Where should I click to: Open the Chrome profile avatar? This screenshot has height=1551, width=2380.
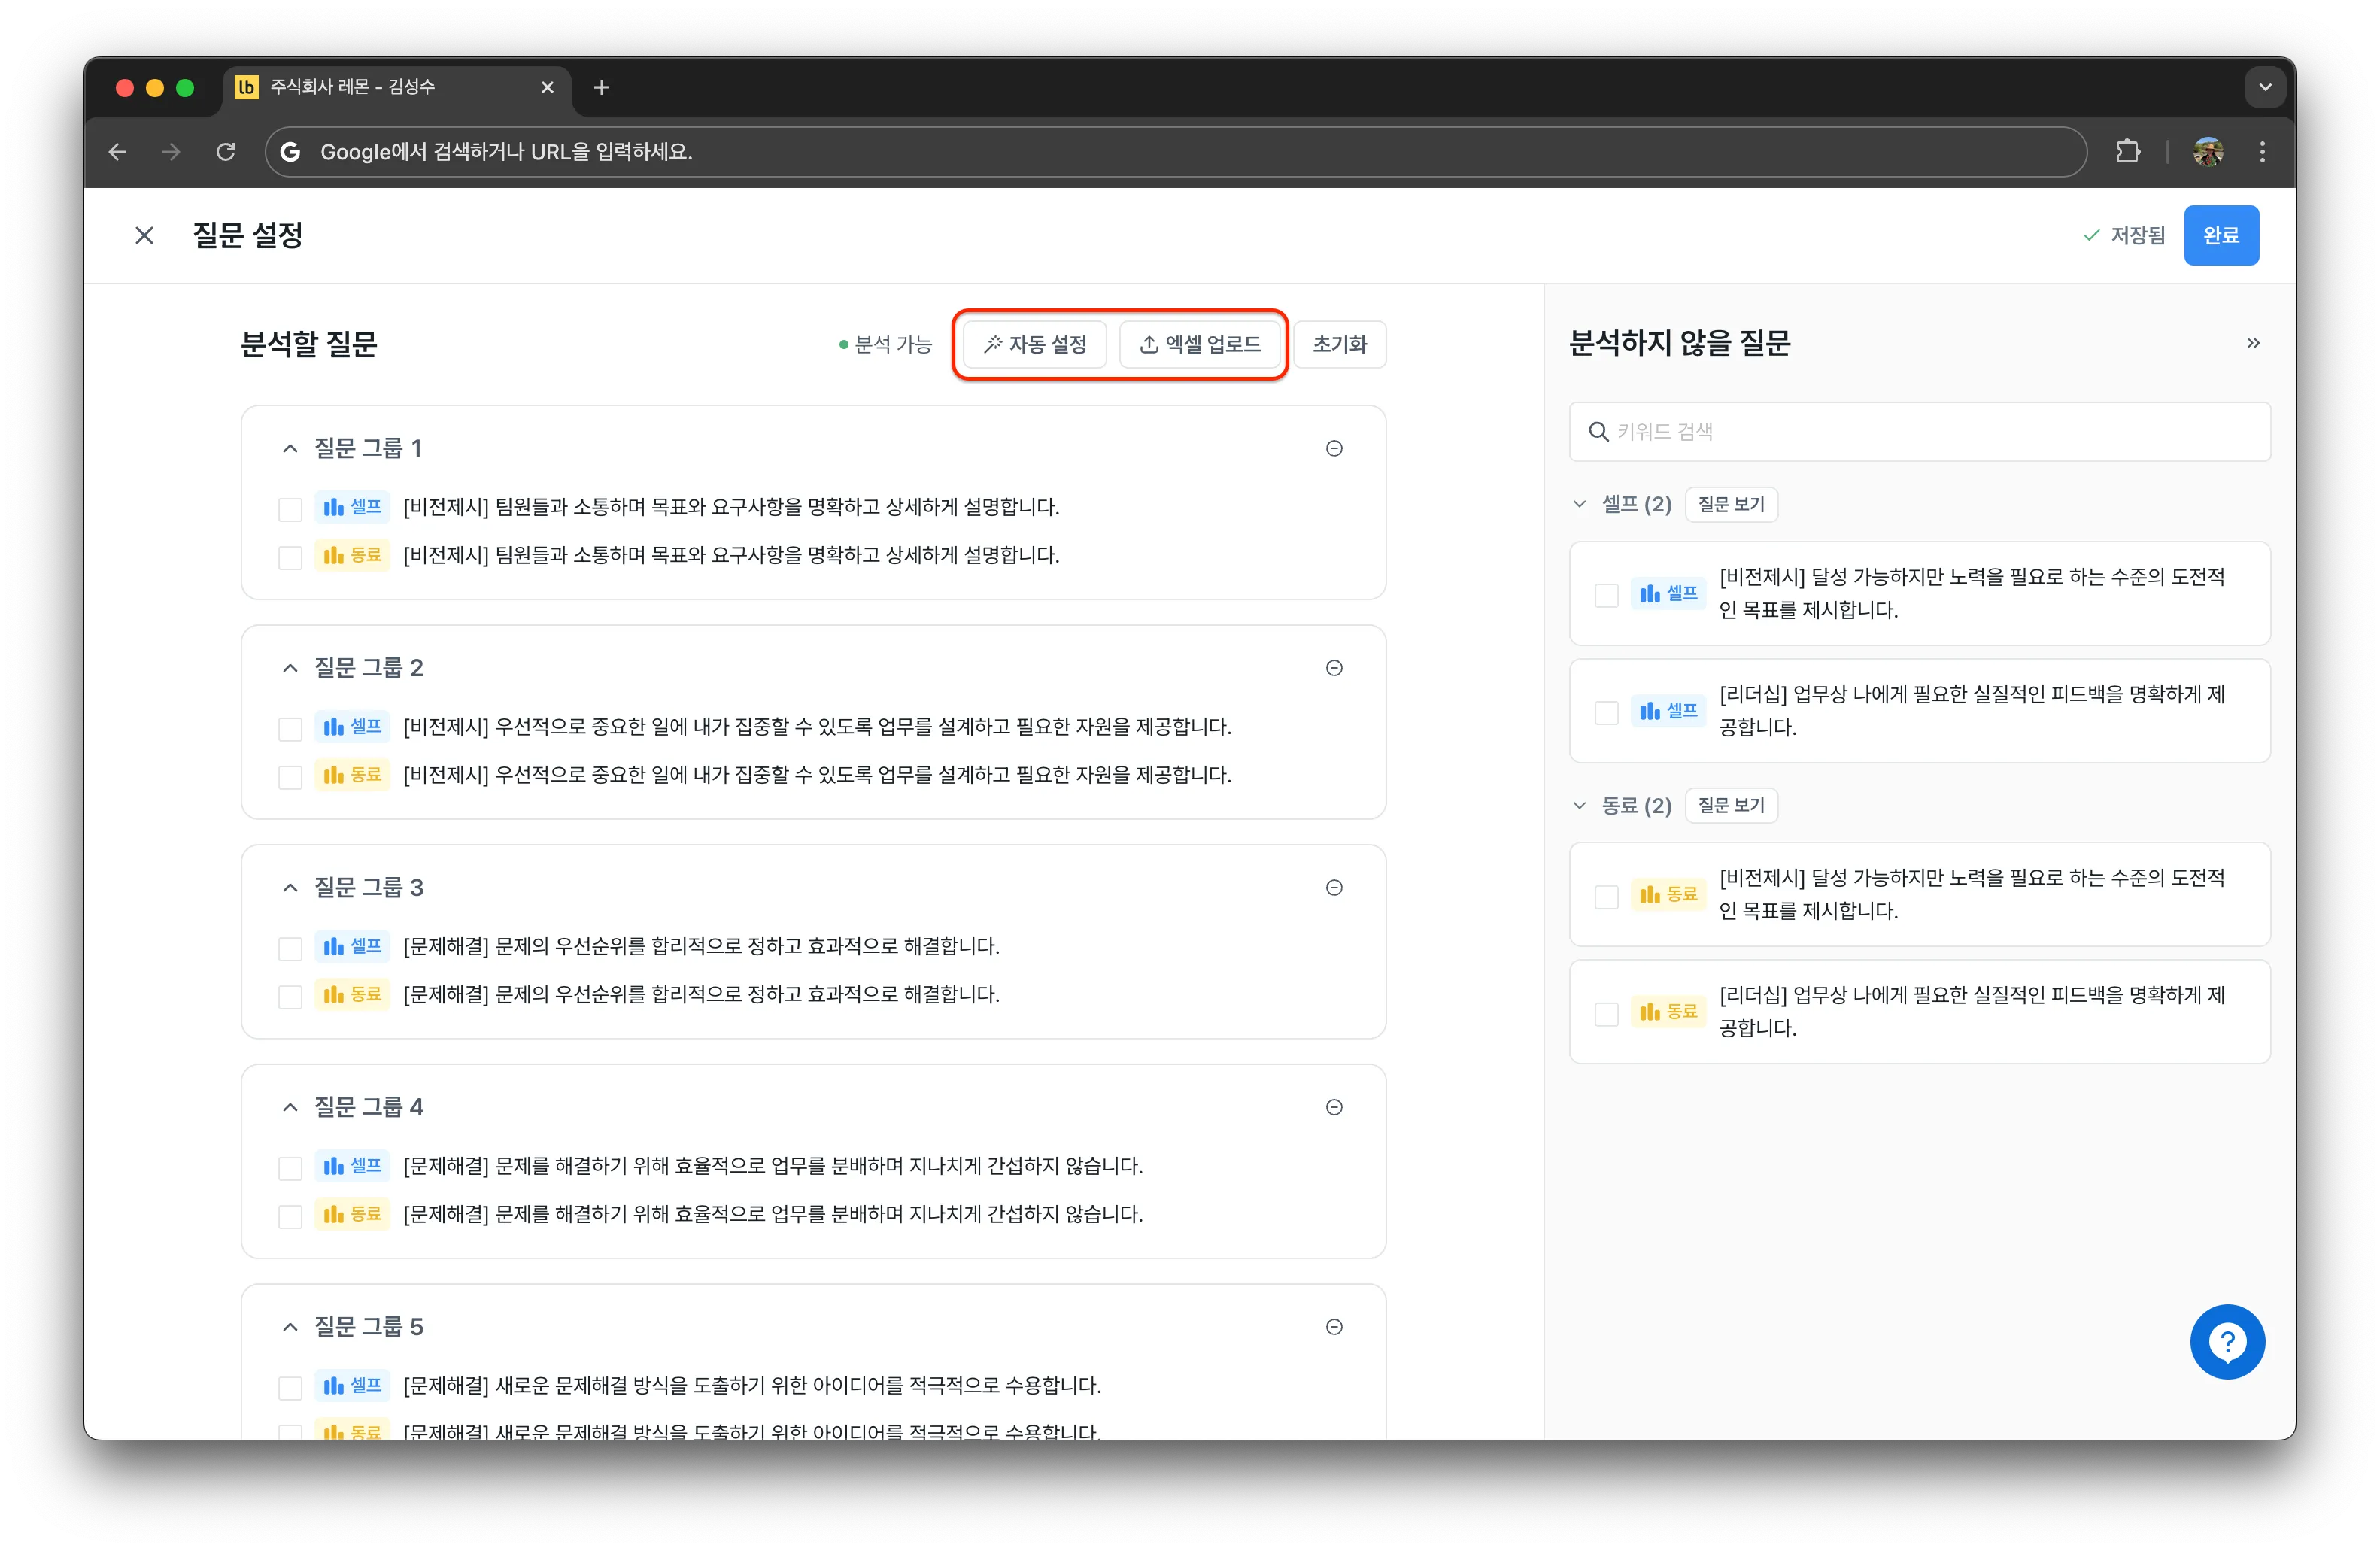(x=2207, y=152)
